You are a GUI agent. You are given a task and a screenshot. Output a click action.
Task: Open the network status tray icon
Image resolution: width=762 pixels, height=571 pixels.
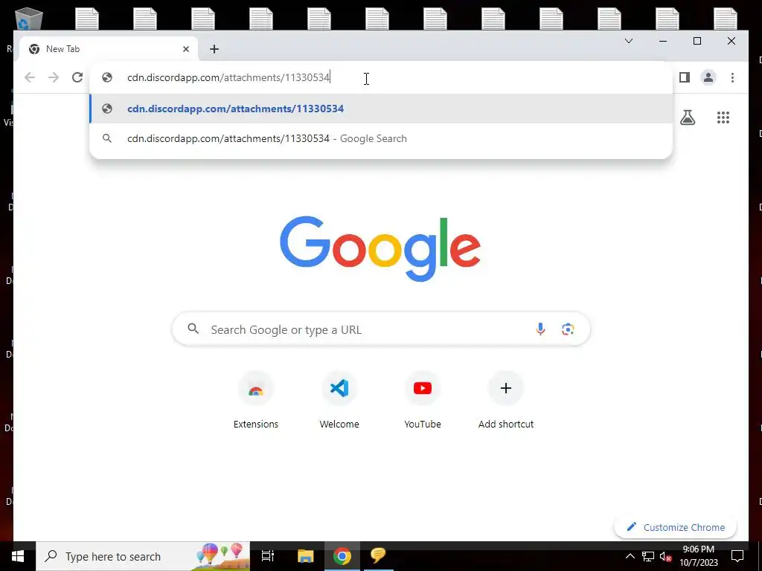pos(648,556)
